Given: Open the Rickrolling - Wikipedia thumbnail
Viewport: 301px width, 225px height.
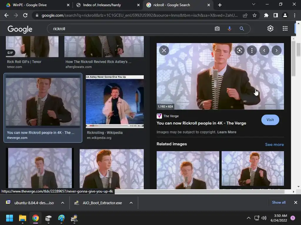Looking at the screenshot, I should tap(115, 102).
